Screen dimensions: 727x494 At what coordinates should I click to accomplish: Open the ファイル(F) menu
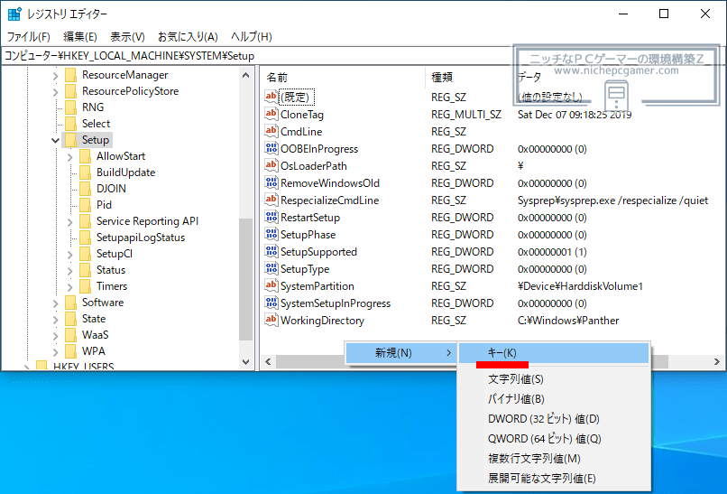(x=29, y=37)
